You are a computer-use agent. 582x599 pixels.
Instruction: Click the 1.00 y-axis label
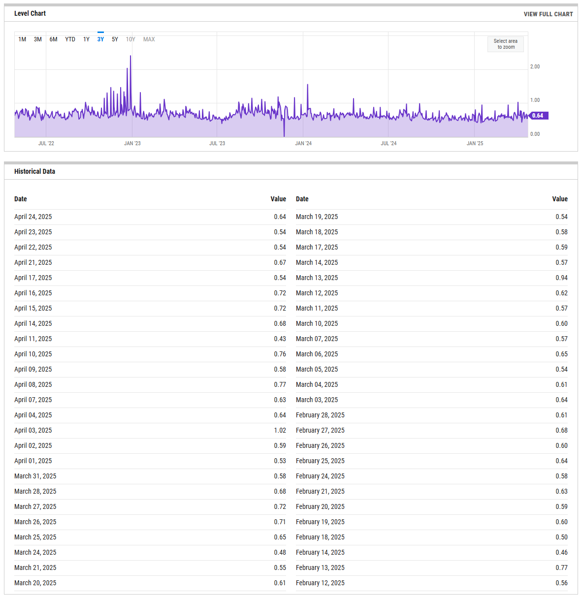click(x=535, y=100)
